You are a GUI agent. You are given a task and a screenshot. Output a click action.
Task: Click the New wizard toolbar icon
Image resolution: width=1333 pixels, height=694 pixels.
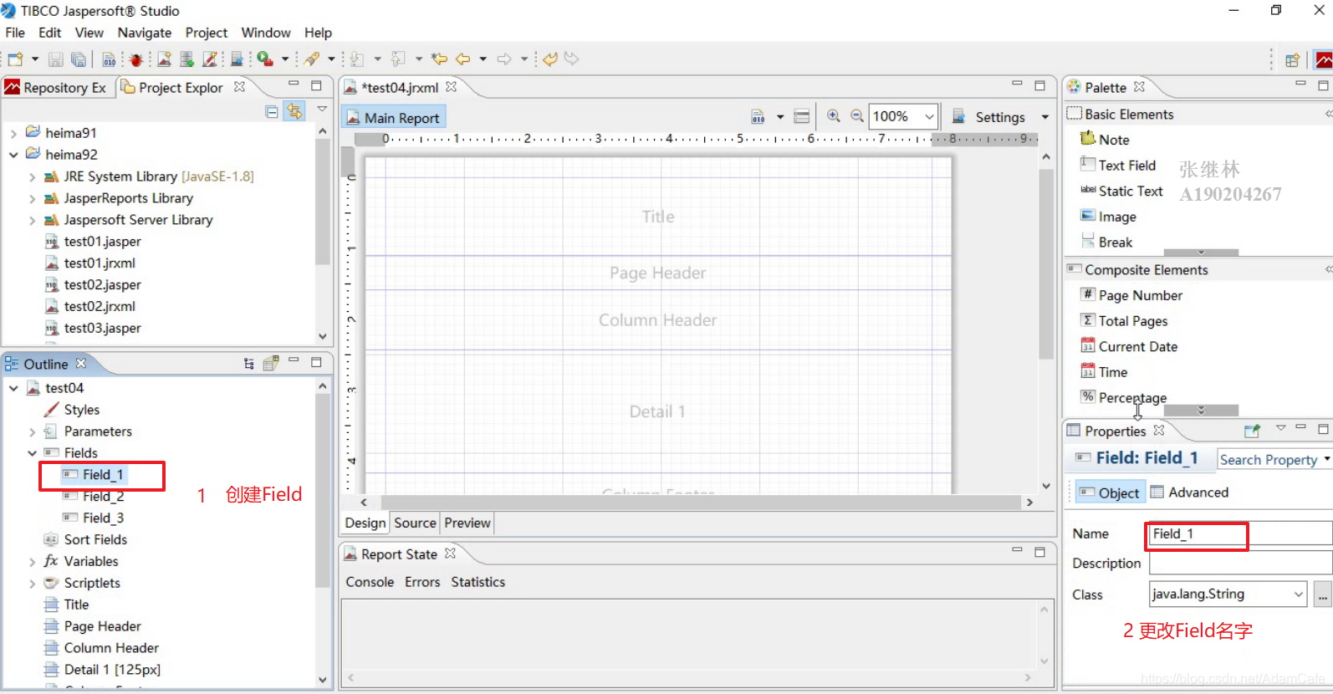tap(15, 59)
